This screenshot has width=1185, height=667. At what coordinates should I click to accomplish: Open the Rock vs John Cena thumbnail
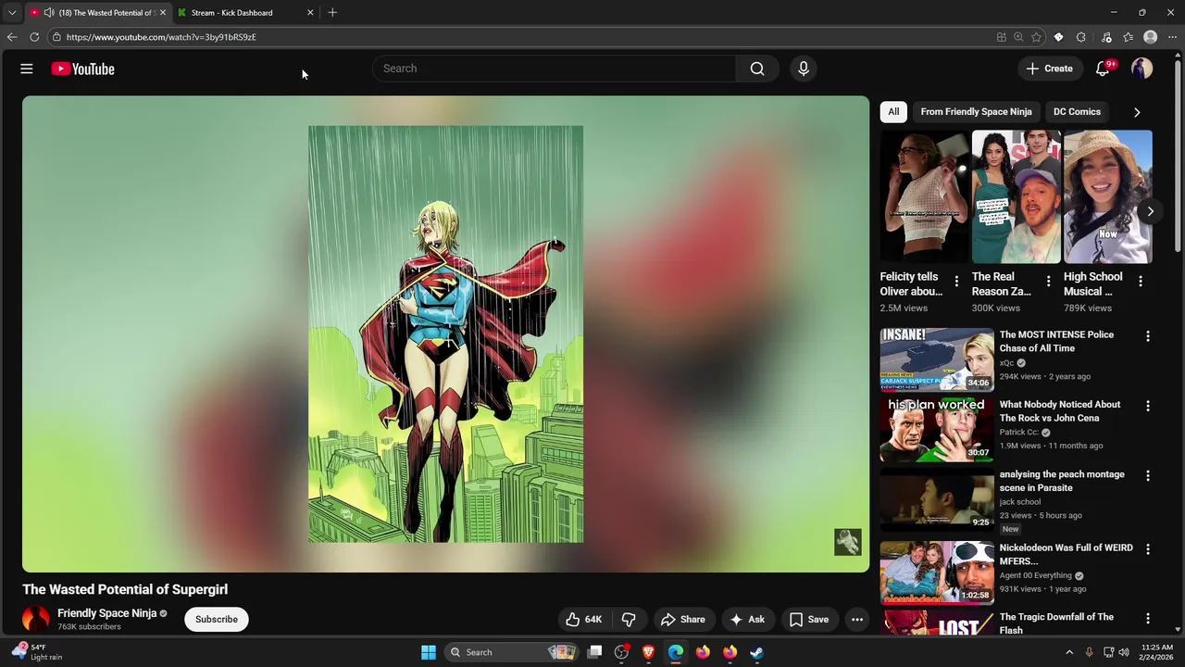click(937, 429)
